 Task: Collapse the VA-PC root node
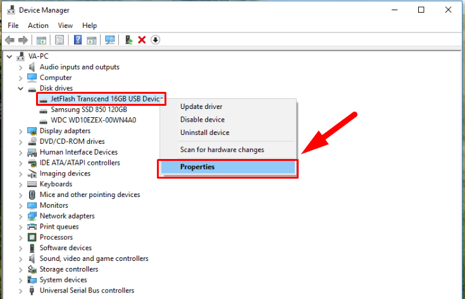pyautogui.click(x=9, y=56)
